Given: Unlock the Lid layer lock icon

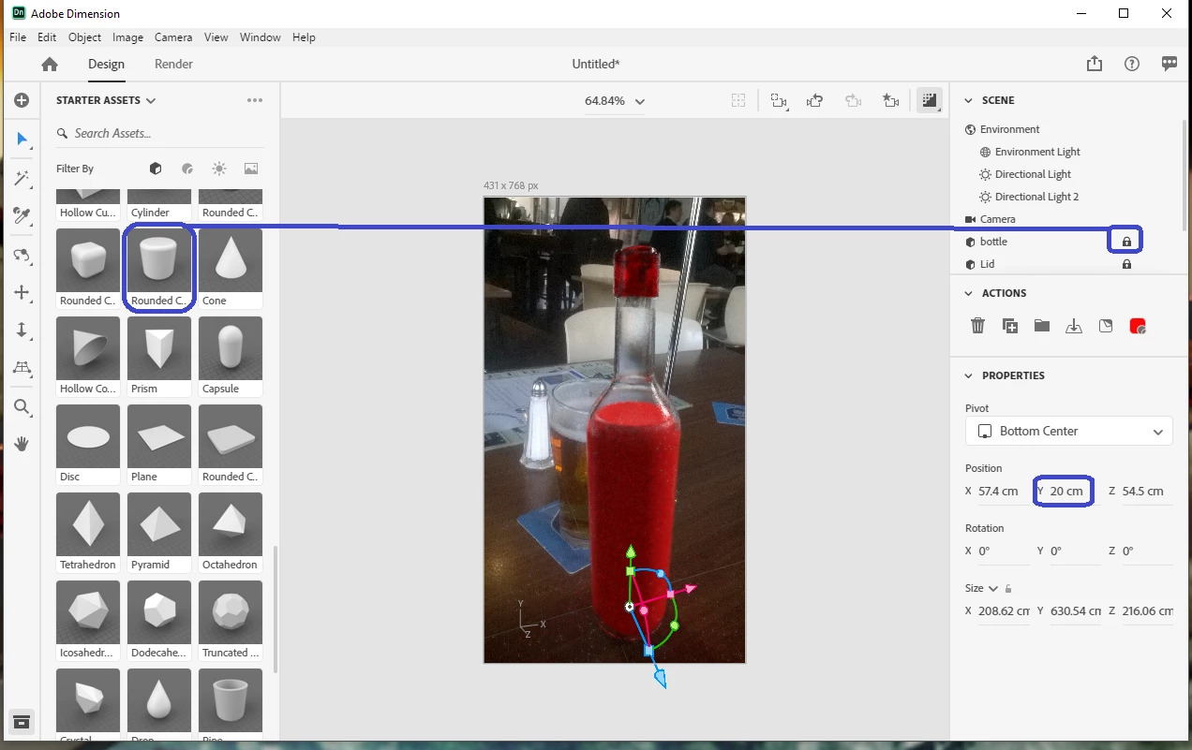Looking at the screenshot, I should [x=1126, y=264].
